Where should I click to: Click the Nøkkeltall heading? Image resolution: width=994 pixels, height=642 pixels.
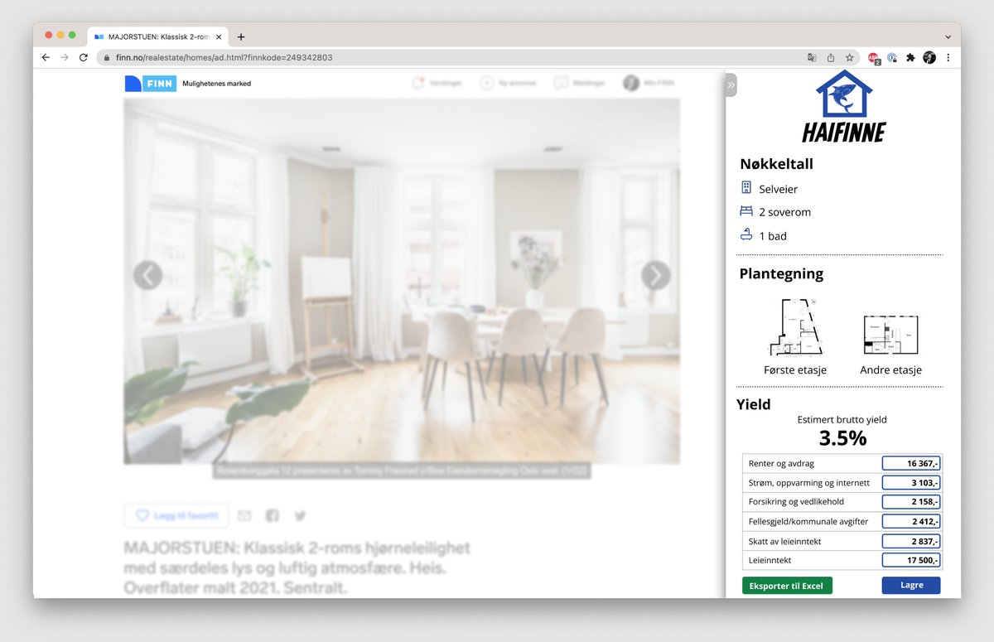(x=776, y=164)
